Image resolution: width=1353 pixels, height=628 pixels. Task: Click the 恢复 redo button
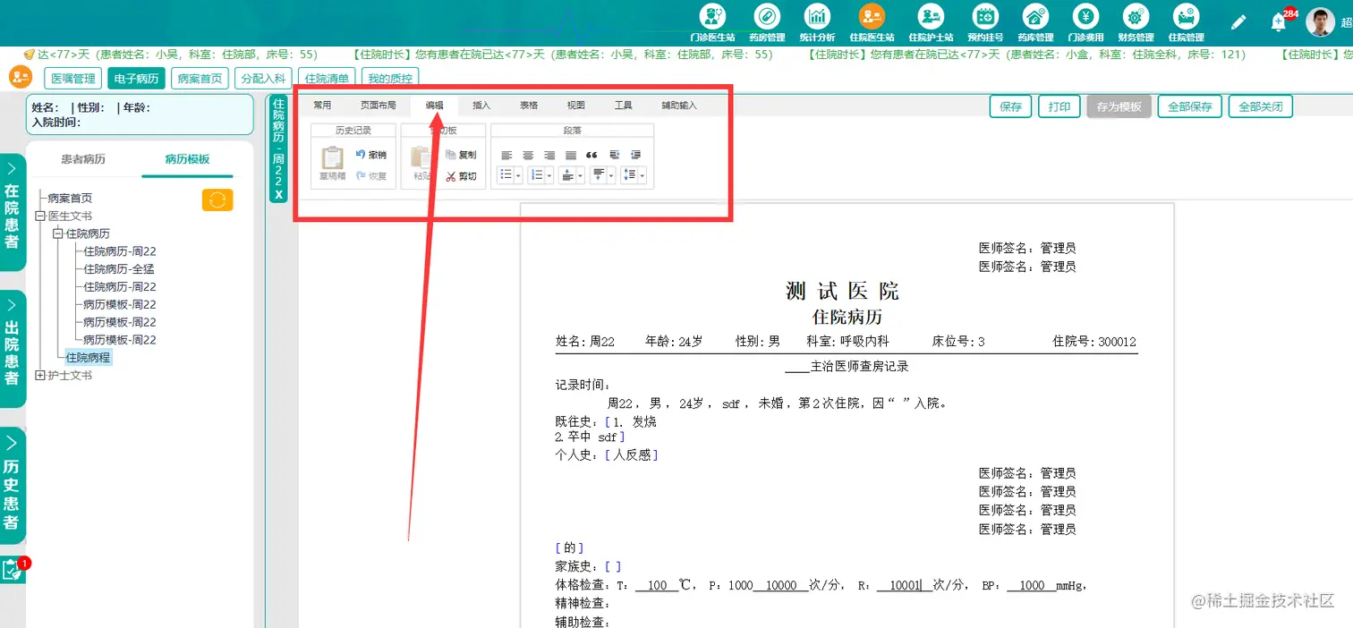click(x=370, y=176)
